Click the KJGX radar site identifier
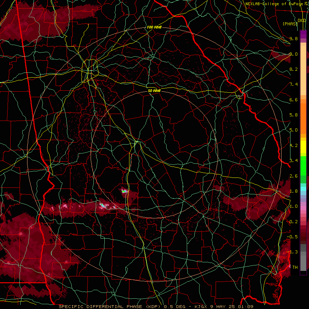The height and width of the screenshot is (309, 309). point(201,307)
